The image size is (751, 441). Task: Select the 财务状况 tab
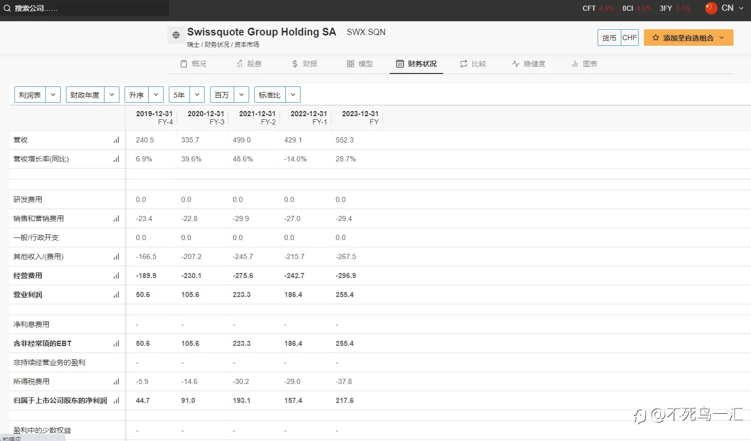tap(416, 64)
